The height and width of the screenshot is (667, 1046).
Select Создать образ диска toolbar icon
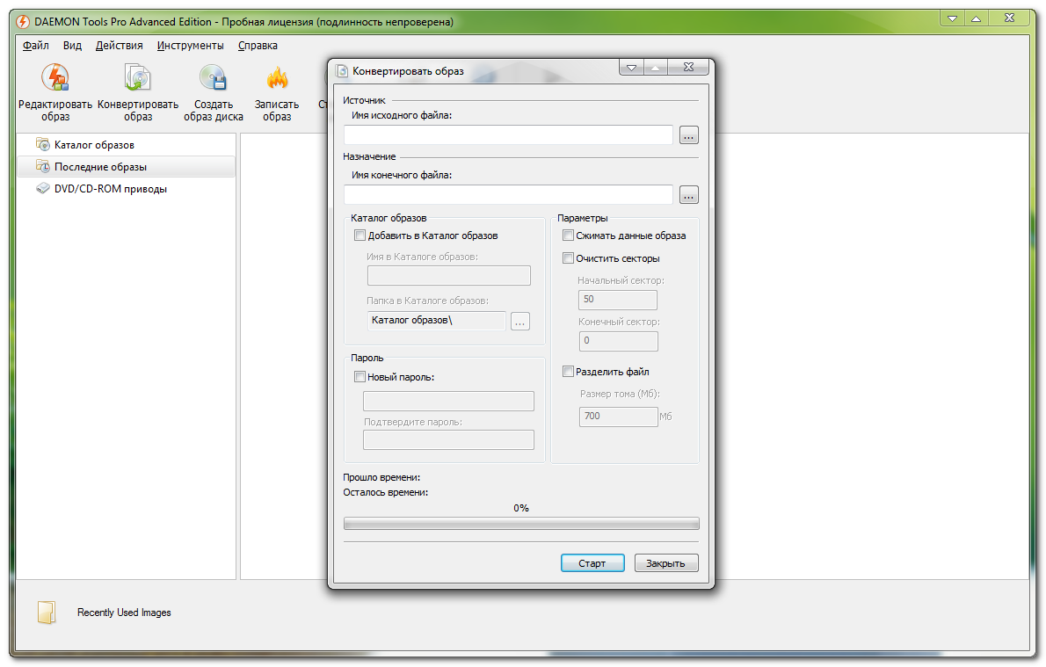[x=213, y=79]
